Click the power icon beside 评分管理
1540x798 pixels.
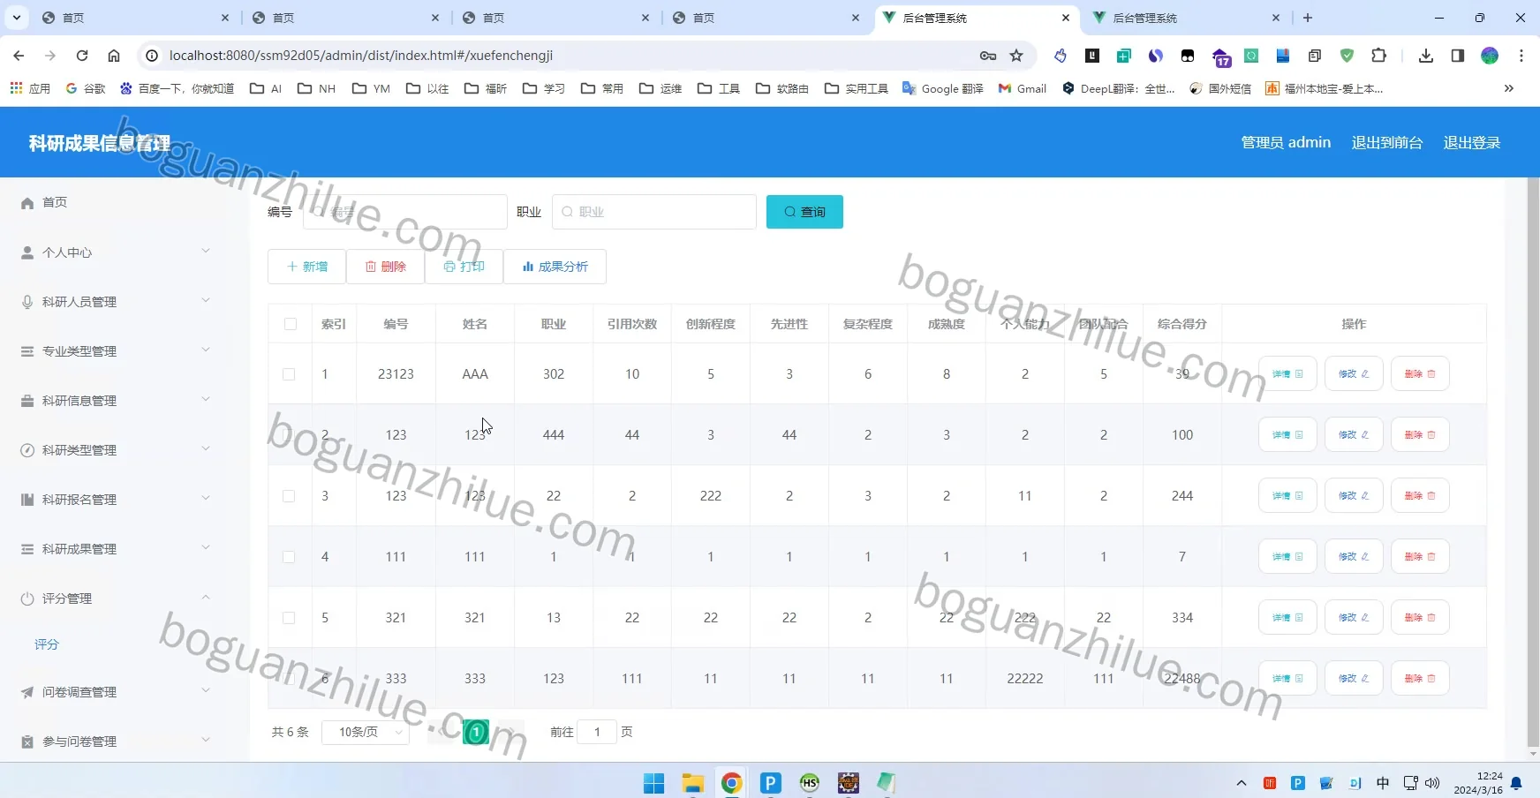tap(27, 598)
